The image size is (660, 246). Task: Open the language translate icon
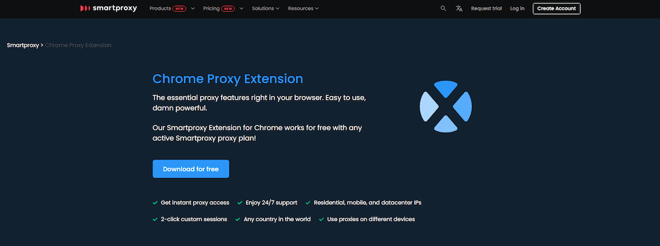459,8
